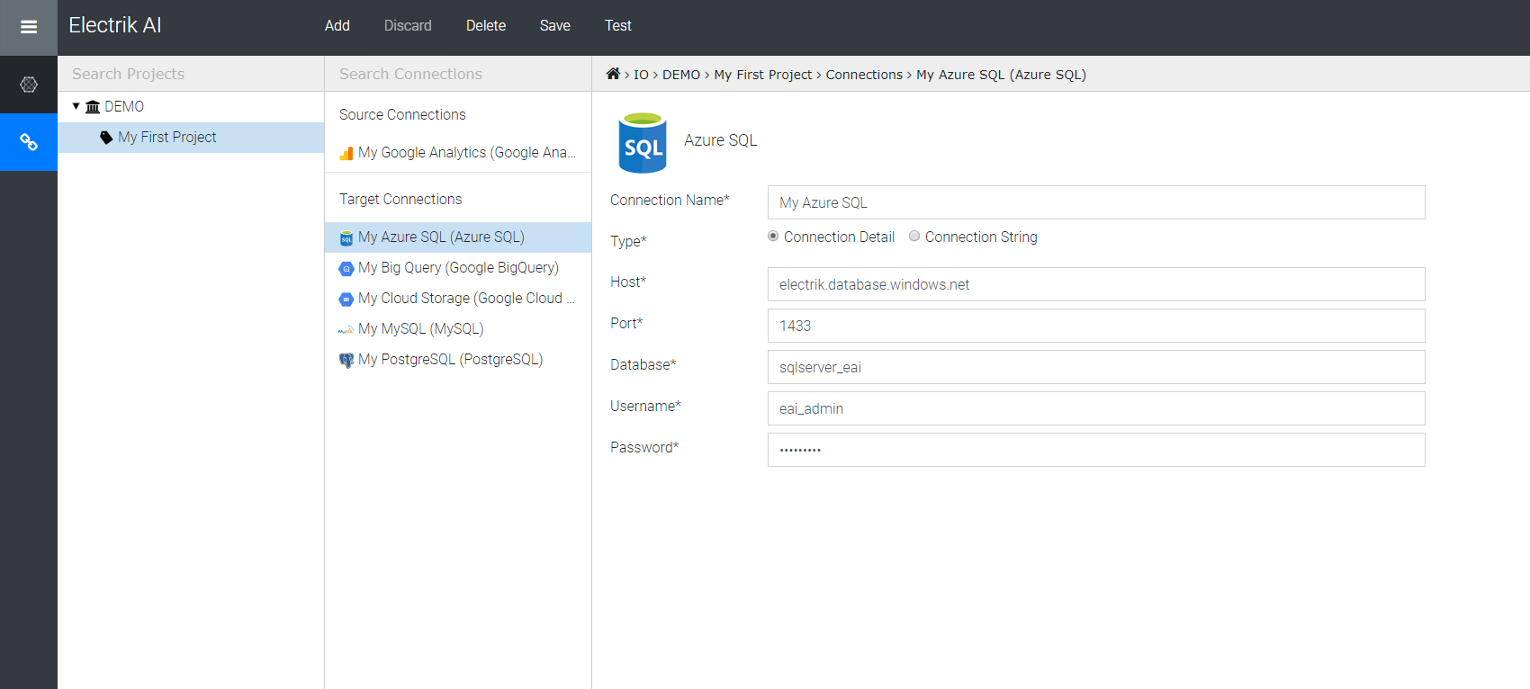Click Add in the top menu
Screen dimensions: 1530x689
tap(337, 26)
